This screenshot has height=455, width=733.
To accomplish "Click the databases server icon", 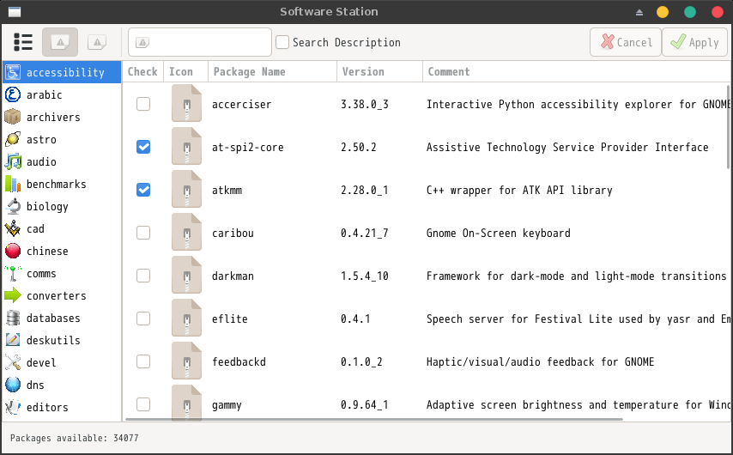I will pyautogui.click(x=13, y=318).
